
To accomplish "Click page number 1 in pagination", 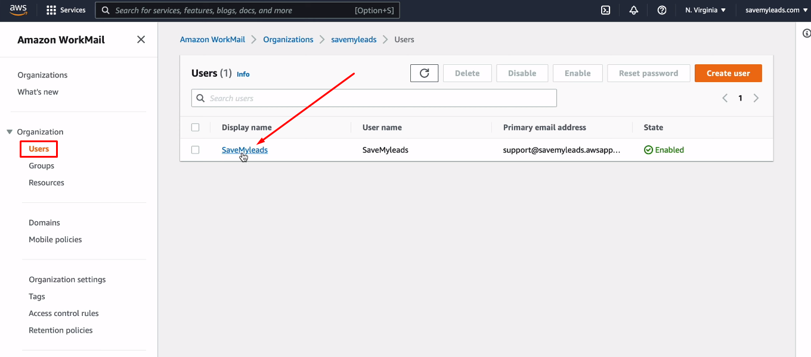I will tap(741, 98).
